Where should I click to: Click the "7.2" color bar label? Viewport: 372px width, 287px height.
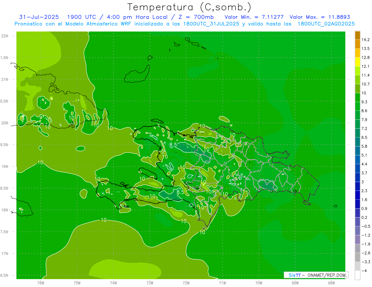pyautogui.click(x=365, y=128)
